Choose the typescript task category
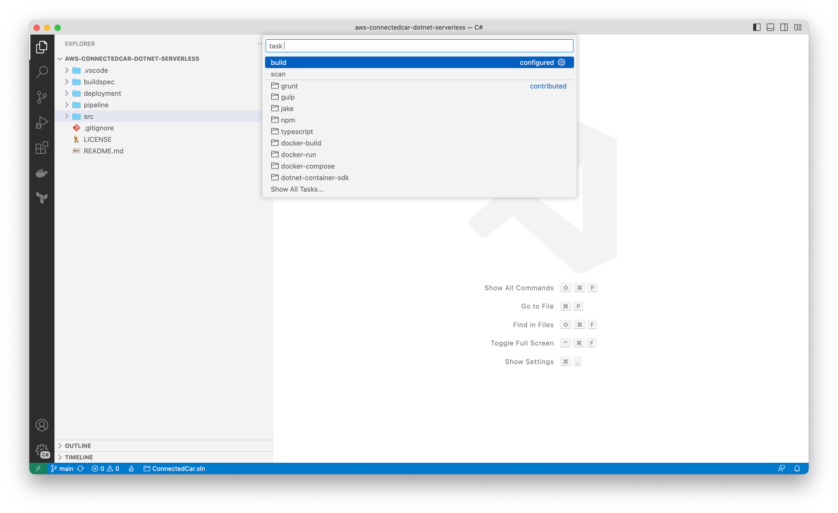This screenshot has height=513, width=838. pyautogui.click(x=420, y=131)
